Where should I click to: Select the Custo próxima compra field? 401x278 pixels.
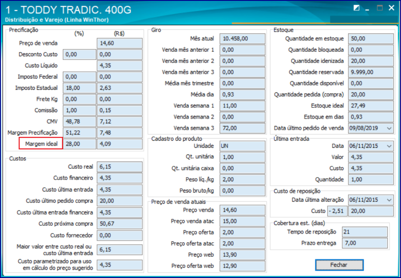click(x=119, y=224)
